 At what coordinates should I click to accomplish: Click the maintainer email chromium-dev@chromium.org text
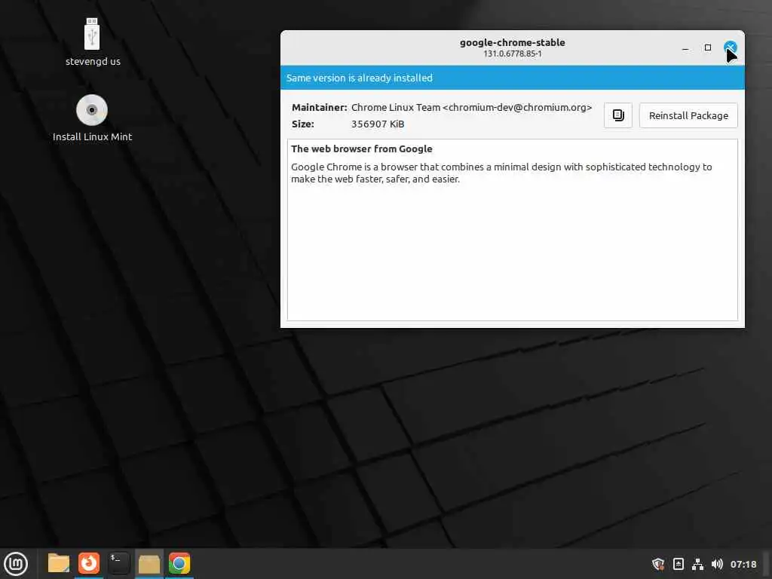(517, 107)
